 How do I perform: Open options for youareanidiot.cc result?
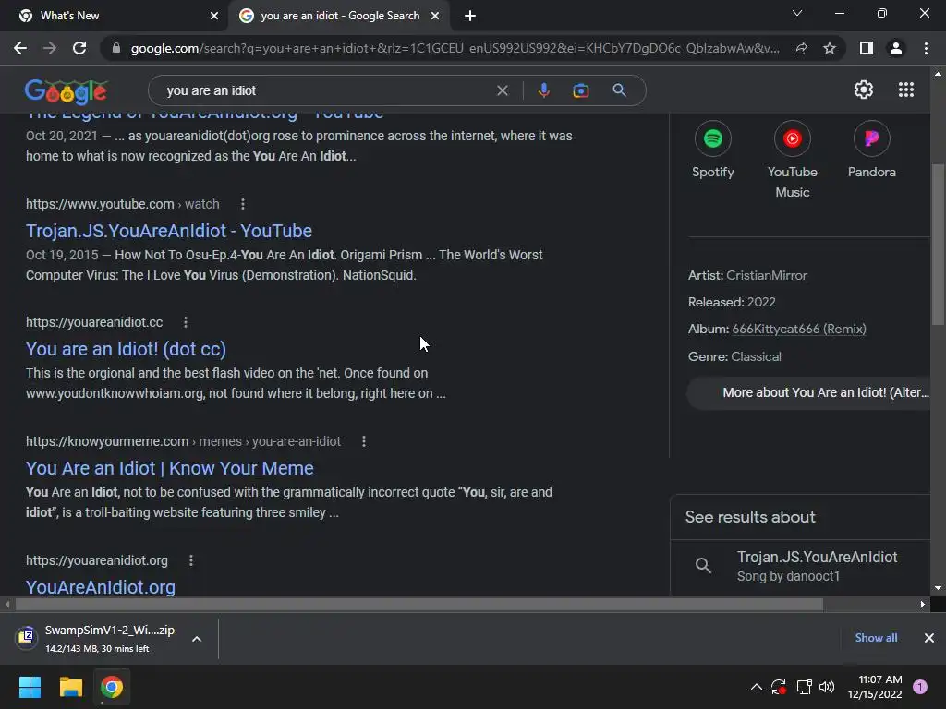click(185, 322)
